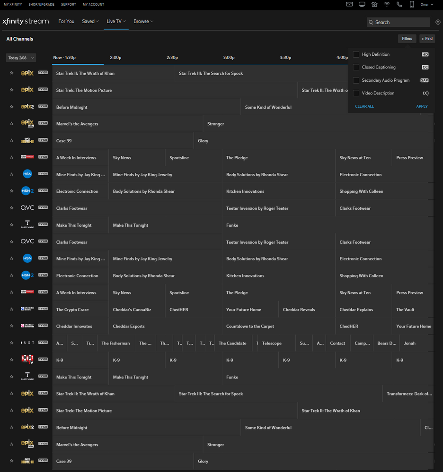Favorite the QVC channel with the star

click(x=11, y=208)
